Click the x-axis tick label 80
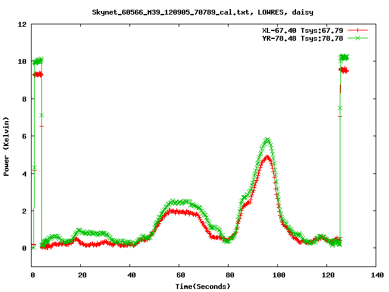The image size is (389, 292). click(x=230, y=275)
